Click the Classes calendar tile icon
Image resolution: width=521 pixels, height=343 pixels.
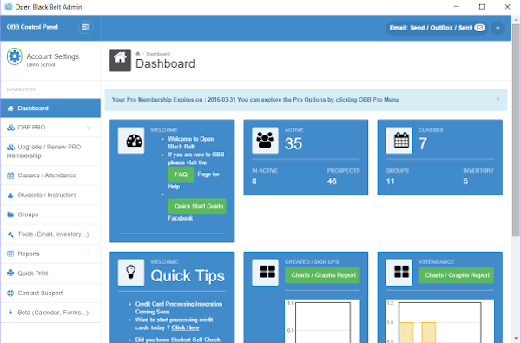(x=399, y=141)
